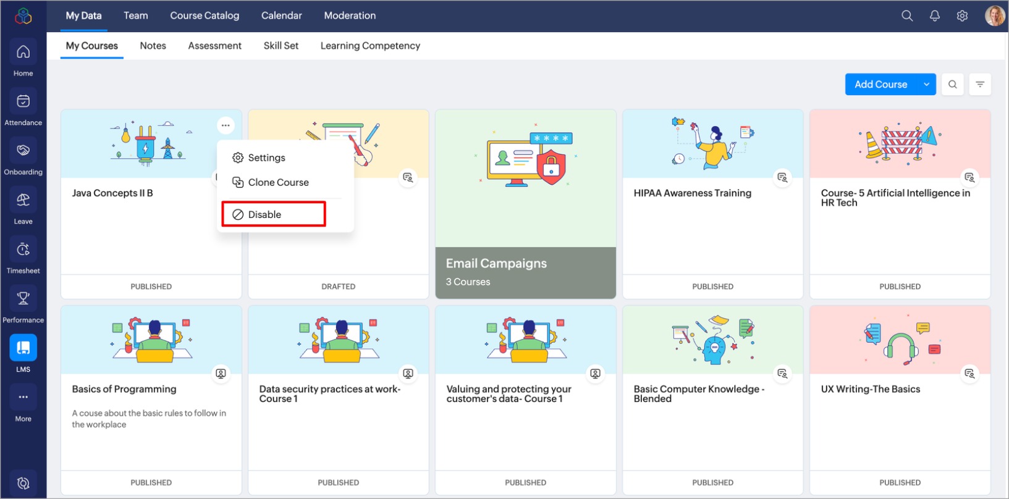The width and height of the screenshot is (1009, 499).
Task: Click the course search magnifier button
Action: coord(953,85)
